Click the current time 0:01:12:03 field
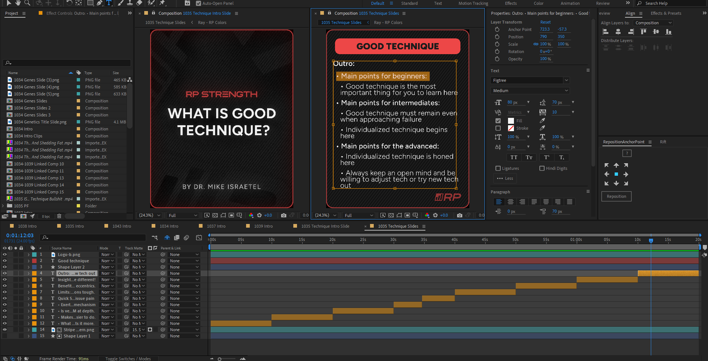708x361 pixels. point(20,235)
